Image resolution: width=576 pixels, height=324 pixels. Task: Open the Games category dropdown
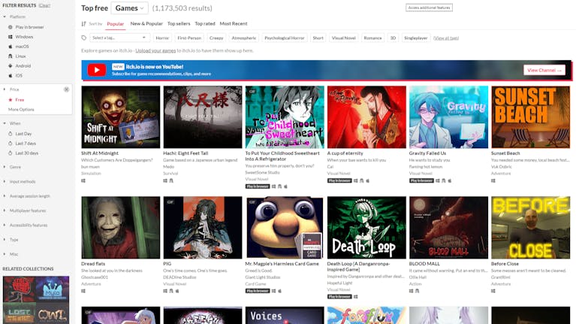click(x=129, y=8)
